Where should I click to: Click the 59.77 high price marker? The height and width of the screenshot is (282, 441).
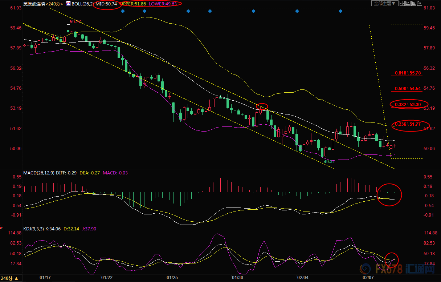point(75,22)
